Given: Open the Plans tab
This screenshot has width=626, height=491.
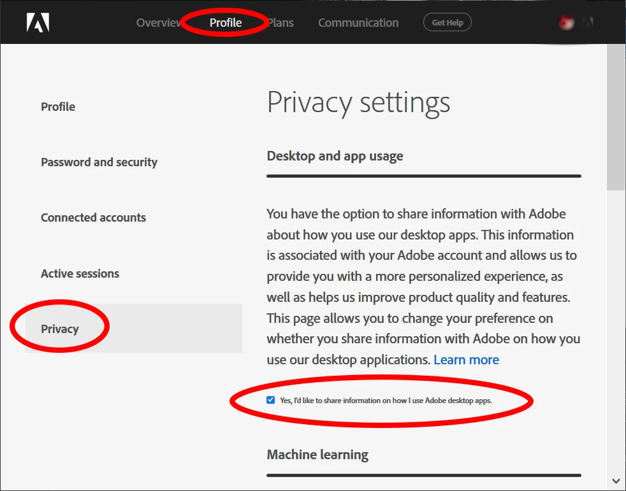Looking at the screenshot, I should [x=280, y=23].
